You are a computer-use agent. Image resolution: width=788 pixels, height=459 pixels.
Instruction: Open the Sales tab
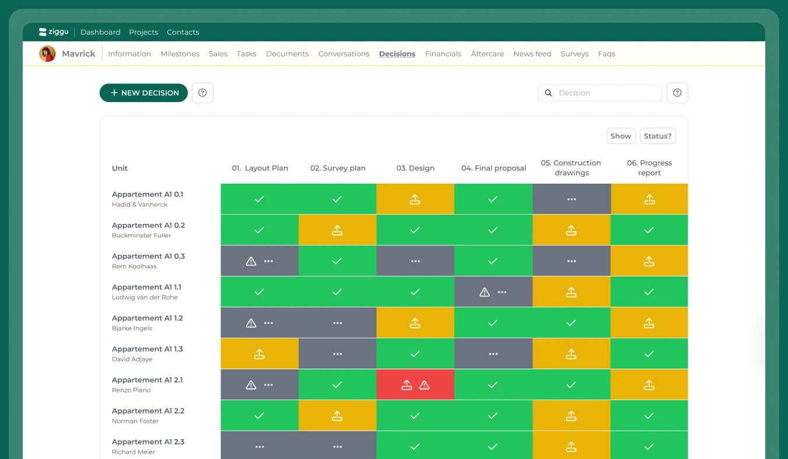click(218, 54)
